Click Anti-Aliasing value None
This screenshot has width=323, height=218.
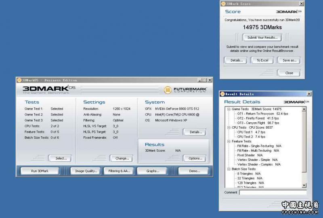pyautogui.click(x=116, y=115)
